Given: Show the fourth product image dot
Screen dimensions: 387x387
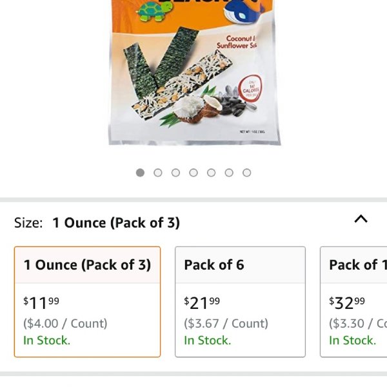Looking at the screenshot, I should click(x=193, y=173).
